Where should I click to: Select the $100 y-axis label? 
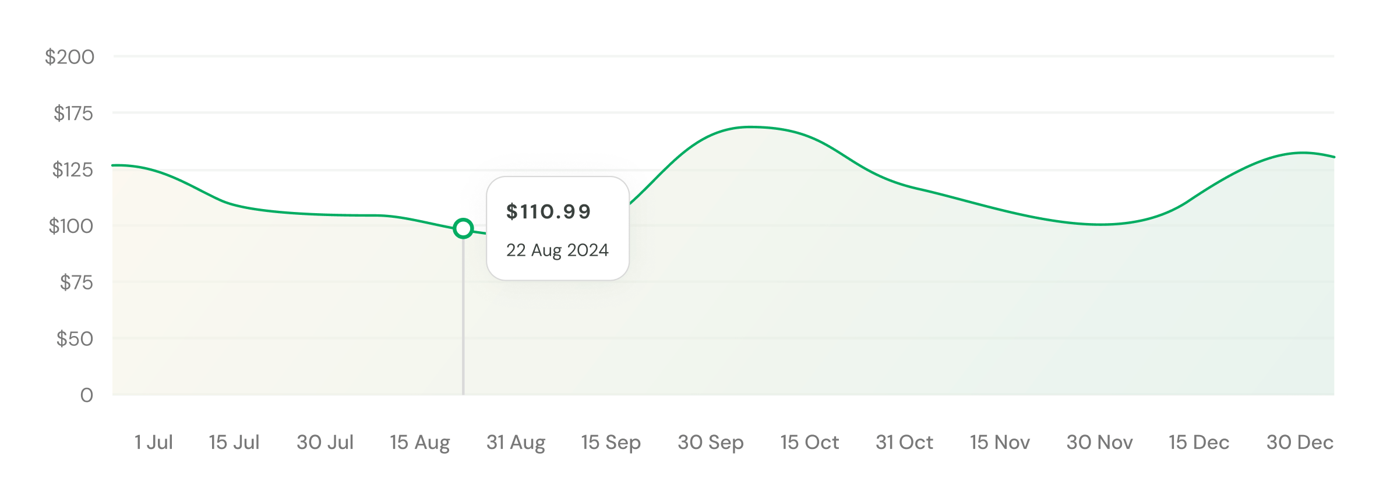coord(70,226)
